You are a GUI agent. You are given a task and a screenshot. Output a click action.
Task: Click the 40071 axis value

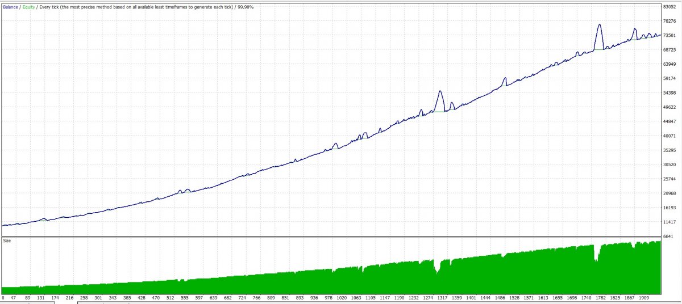(x=668, y=136)
